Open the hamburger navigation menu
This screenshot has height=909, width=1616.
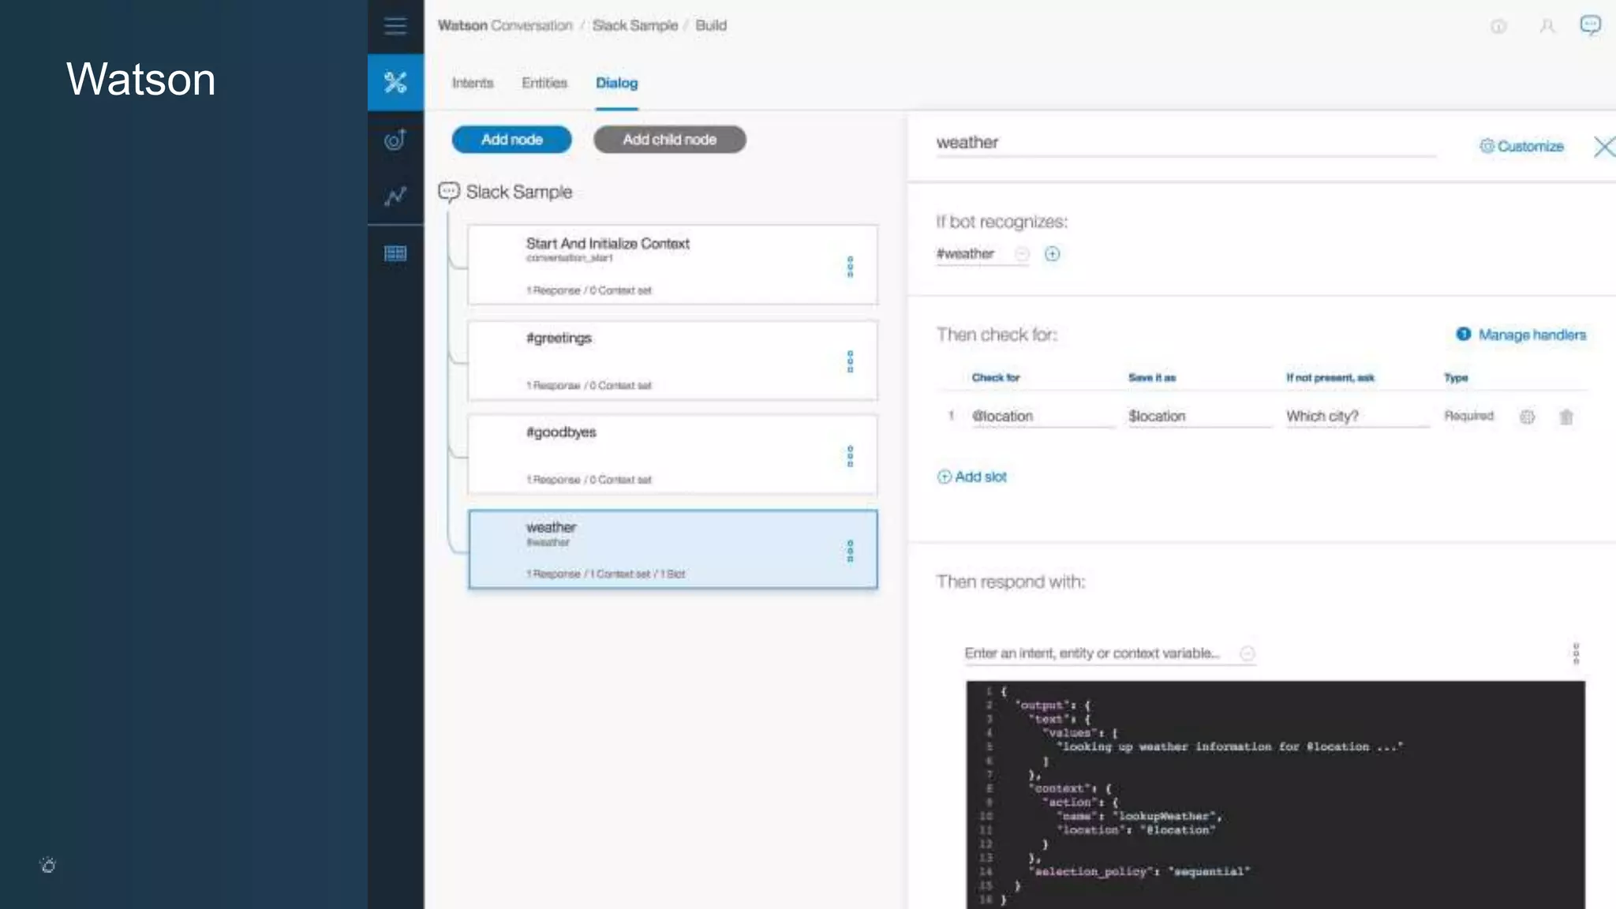click(x=395, y=26)
